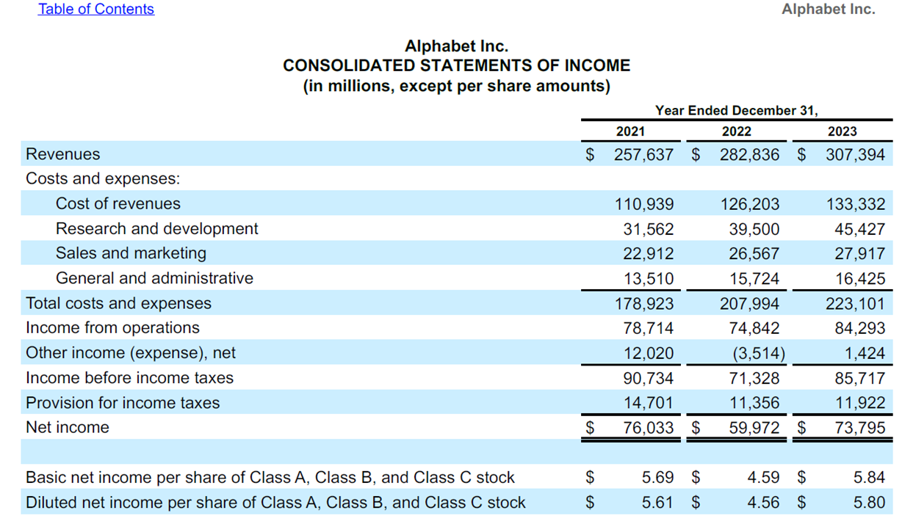This screenshot has height=524, width=902.
Task: Click the Revenues row label
Action: point(63,154)
